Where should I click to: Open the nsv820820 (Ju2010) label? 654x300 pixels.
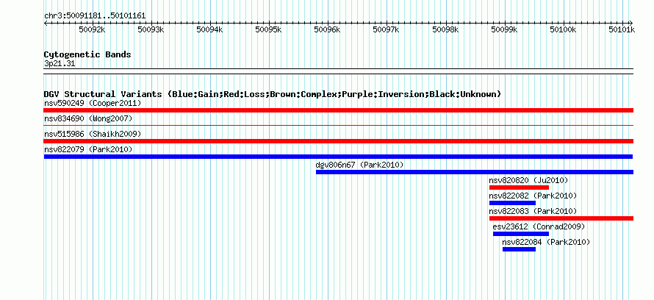pos(528,180)
